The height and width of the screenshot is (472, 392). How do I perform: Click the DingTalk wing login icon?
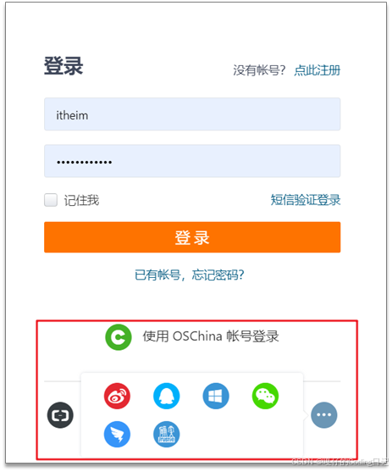117,434
